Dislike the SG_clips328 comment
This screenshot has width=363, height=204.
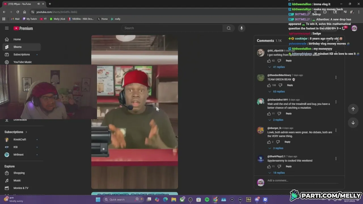click(x=279, y=61)
